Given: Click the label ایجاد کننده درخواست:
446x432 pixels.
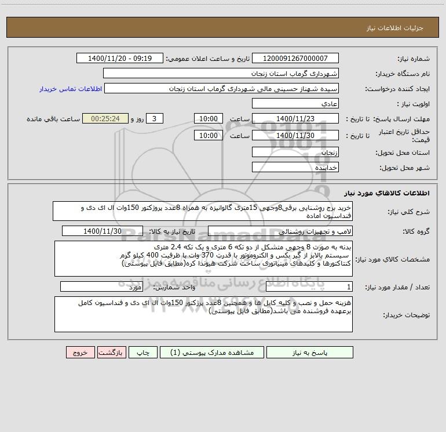Looking at the screenshot, I should [397, 89].
